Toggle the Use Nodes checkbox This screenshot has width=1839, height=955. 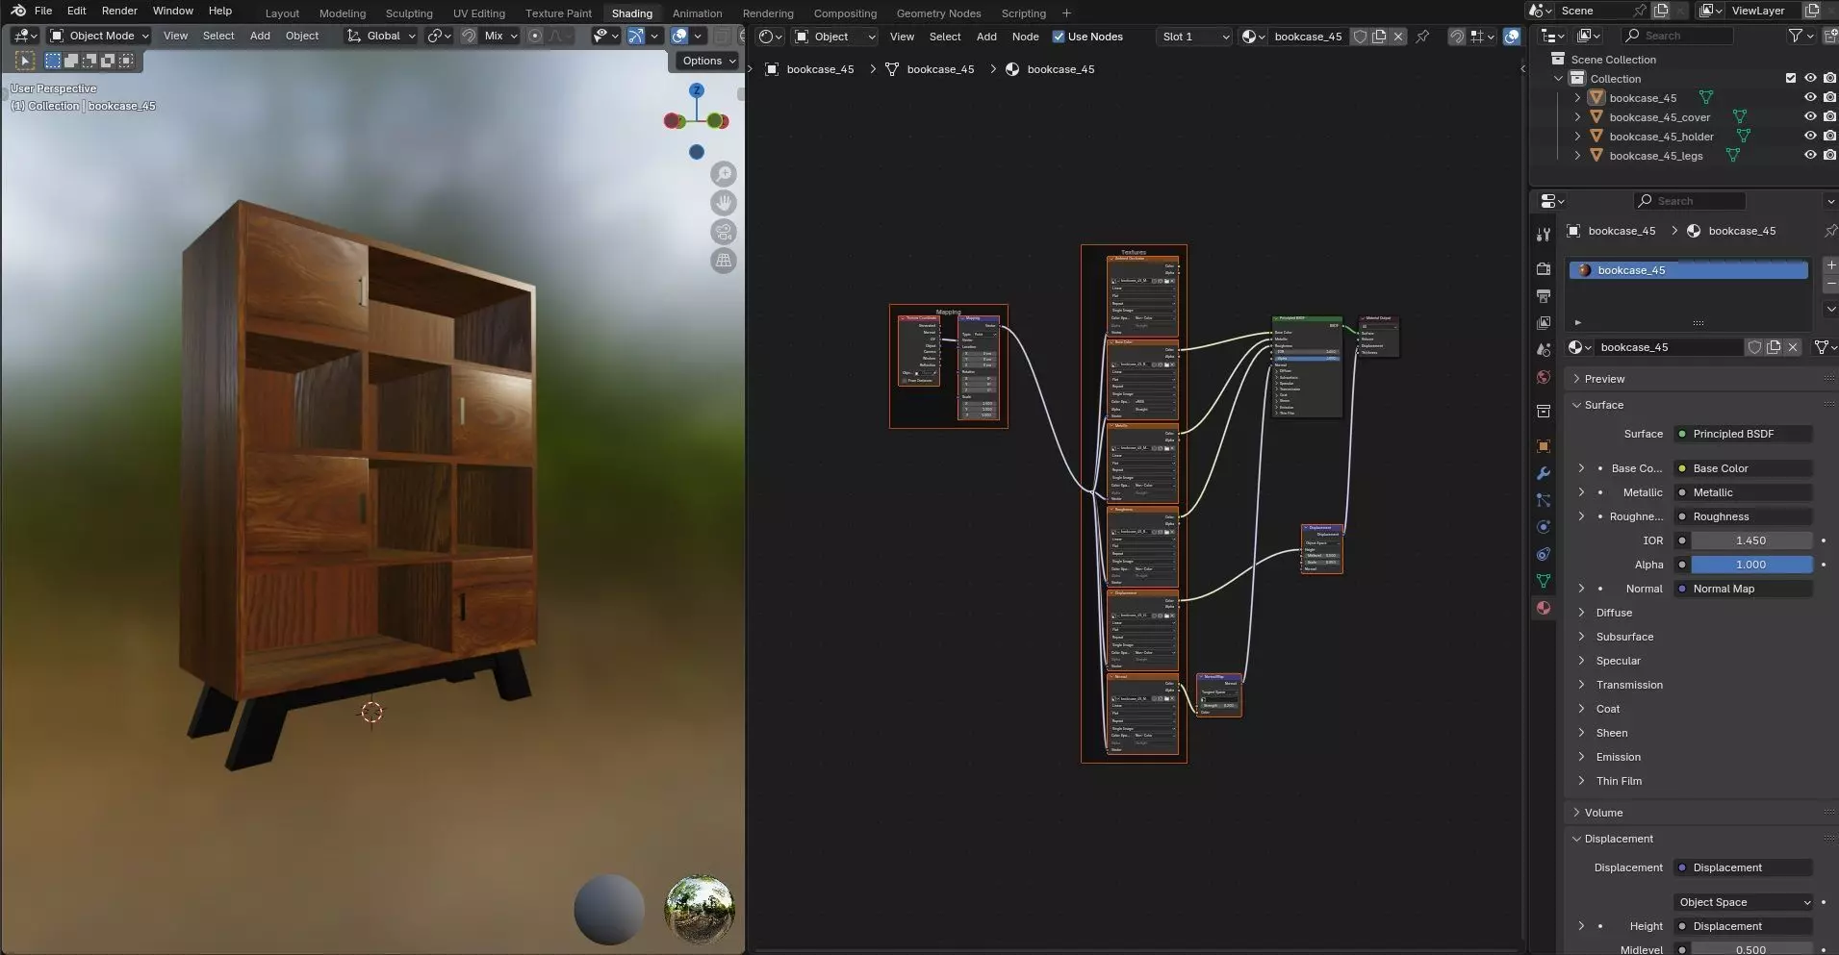pyautogui.click(x=1059, y=37)
